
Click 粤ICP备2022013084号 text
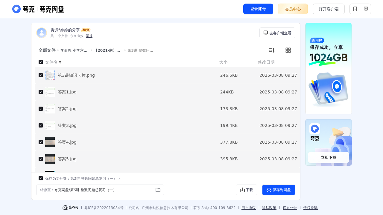tap(104, 208)
